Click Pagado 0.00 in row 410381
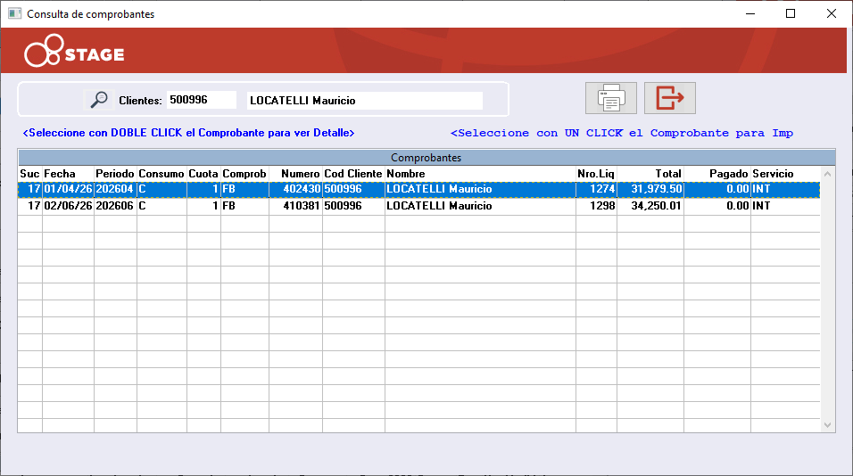 (717, 206)
